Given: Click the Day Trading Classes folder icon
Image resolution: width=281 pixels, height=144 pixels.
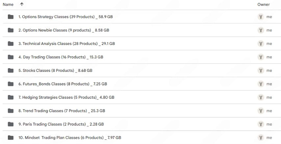Looking at the screenshot, I should (x=11, y=57).
